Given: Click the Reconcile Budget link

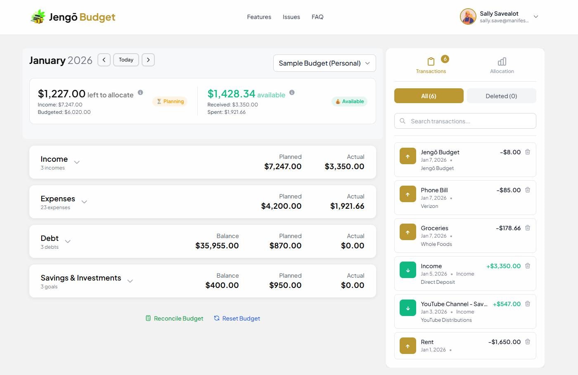Looking at the screenshot, I should pyautogui.click(x=174, y=318).
